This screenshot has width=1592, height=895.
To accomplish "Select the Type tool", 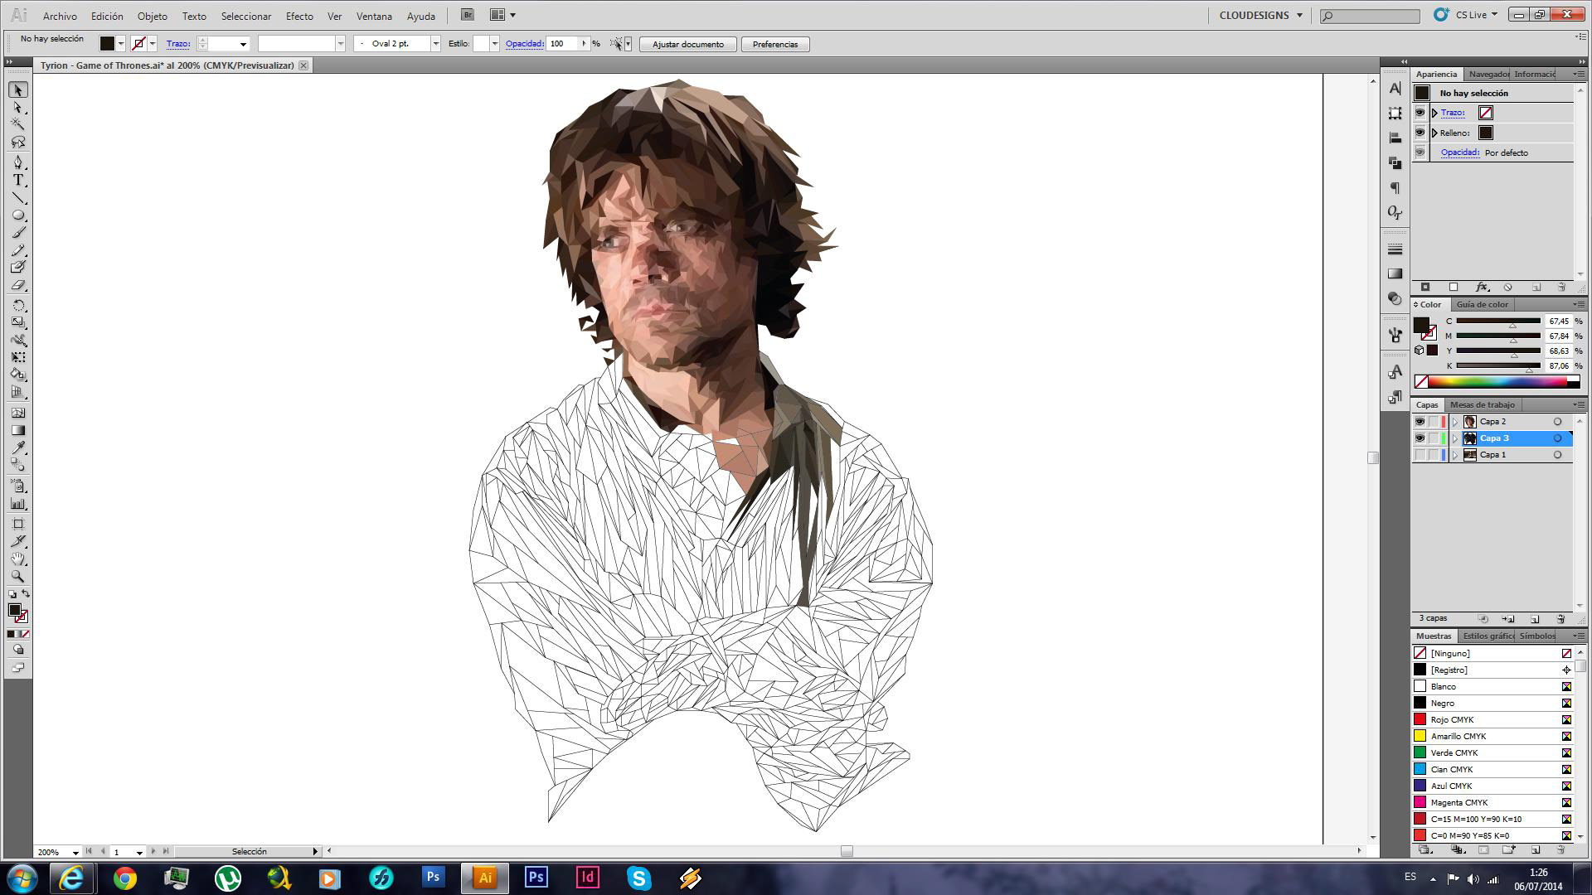I will [18, 180].
